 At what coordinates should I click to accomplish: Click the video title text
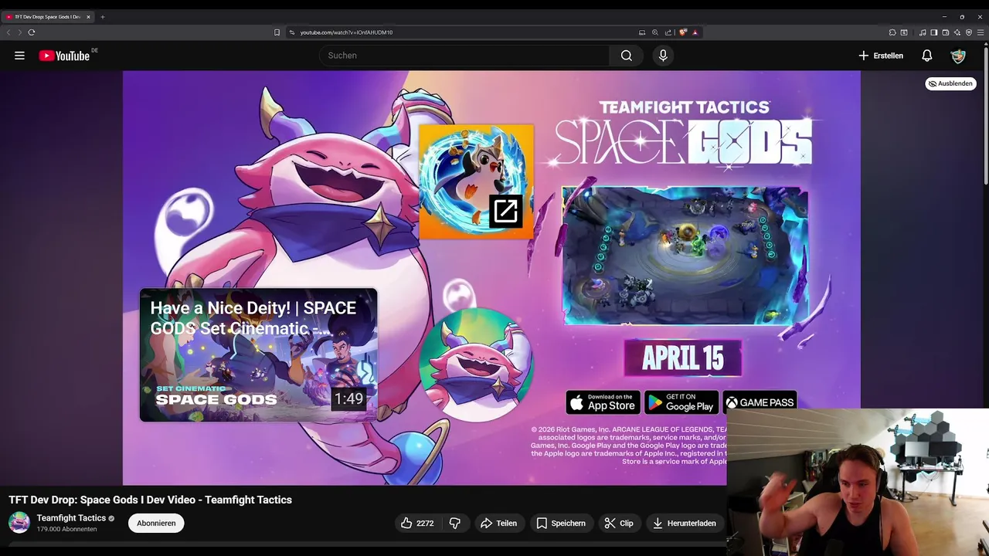(x=150, y=500)
